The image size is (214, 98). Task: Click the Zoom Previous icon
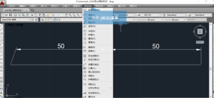(78, 15)
